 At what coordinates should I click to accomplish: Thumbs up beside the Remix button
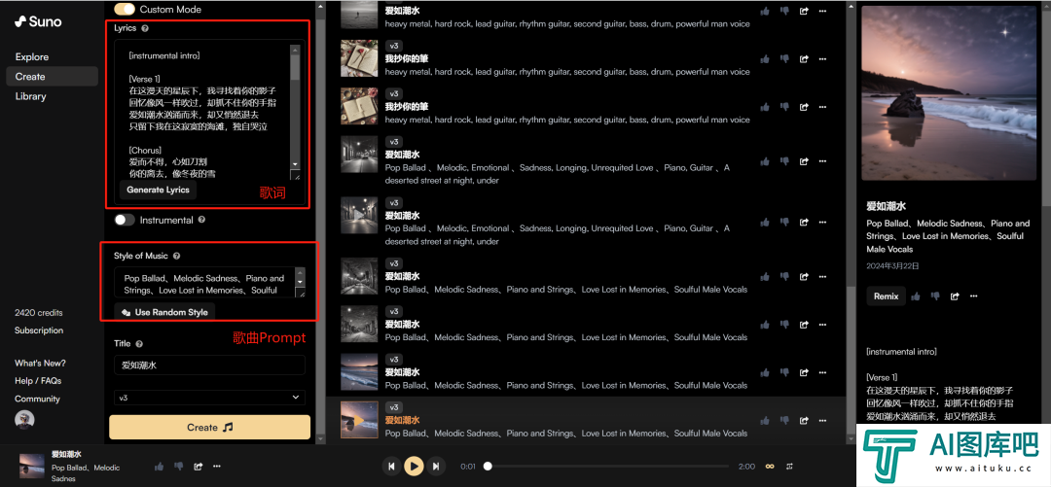click(917, 296)
